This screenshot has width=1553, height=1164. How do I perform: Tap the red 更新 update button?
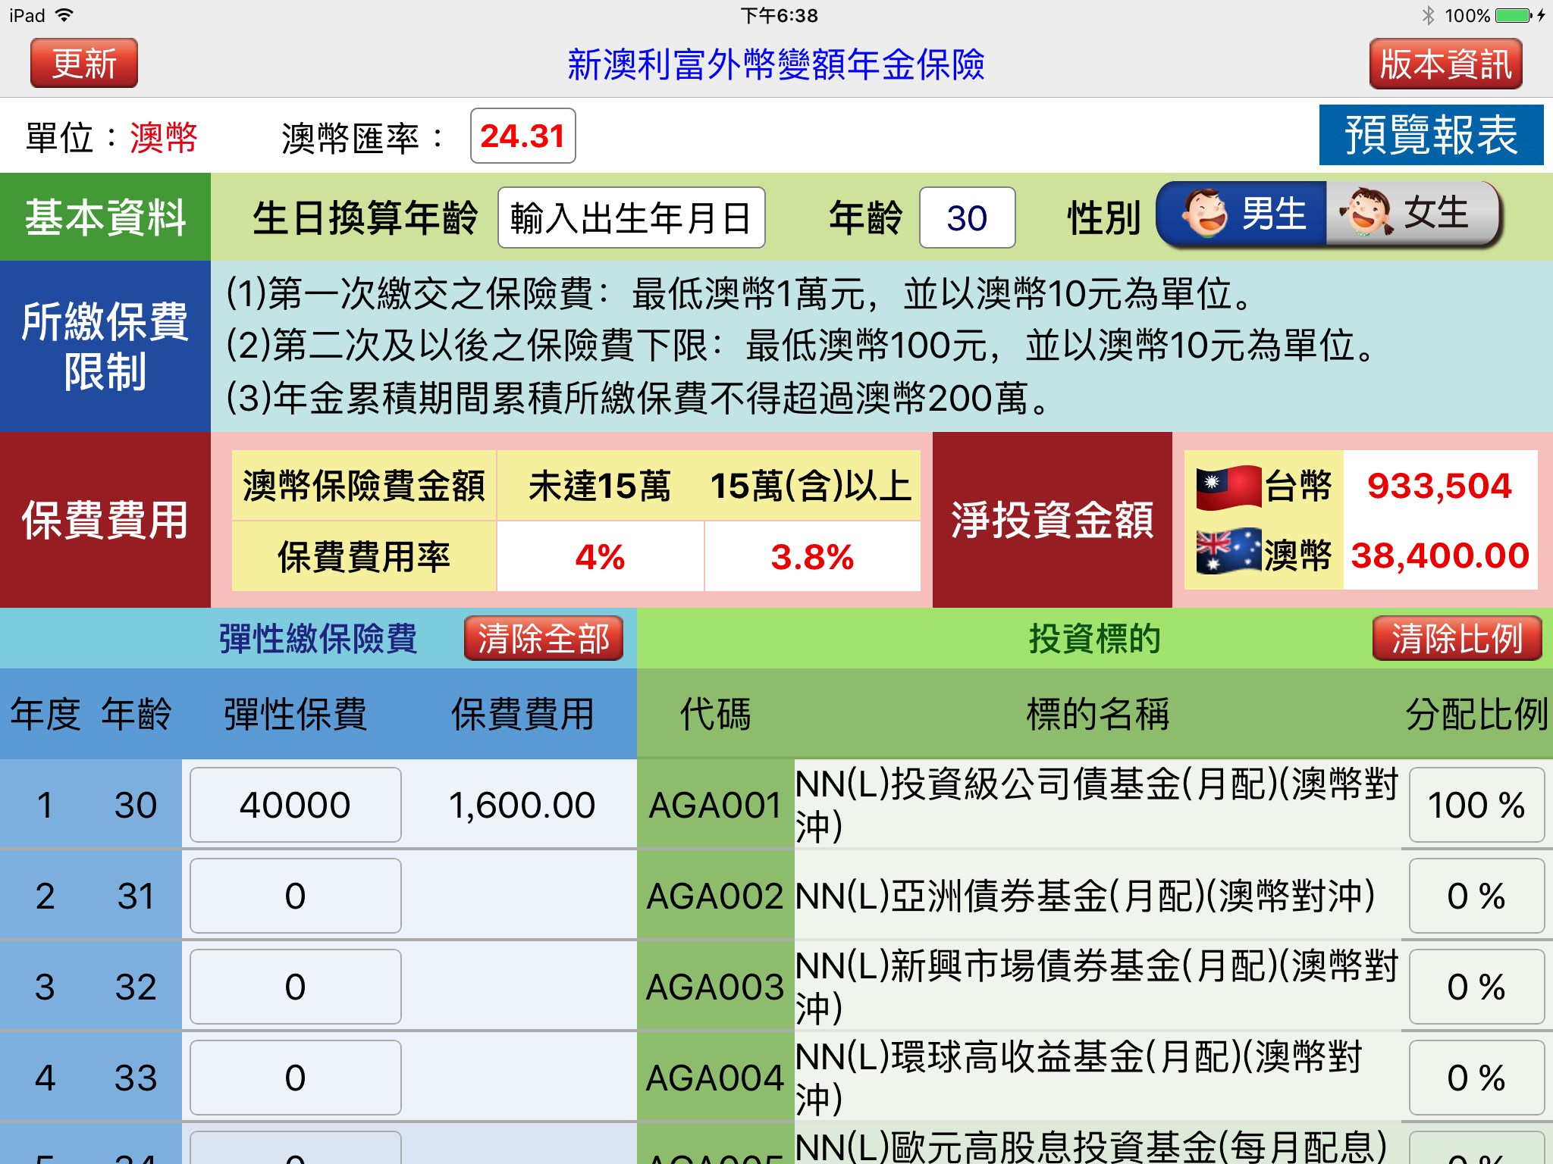(84, 64)
